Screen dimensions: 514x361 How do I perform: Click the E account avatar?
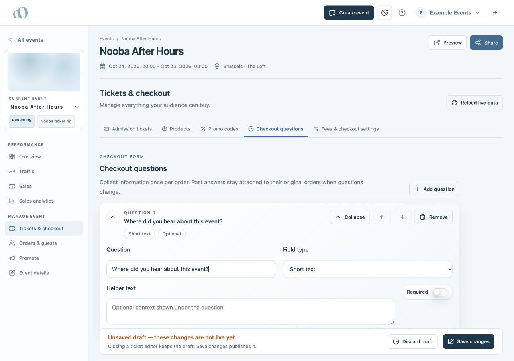[421, 13]
